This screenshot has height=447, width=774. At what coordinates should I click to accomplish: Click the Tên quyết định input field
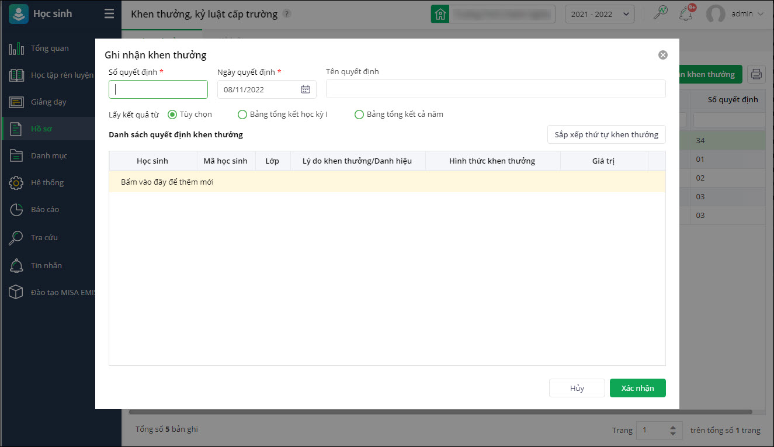coord(496,89)
